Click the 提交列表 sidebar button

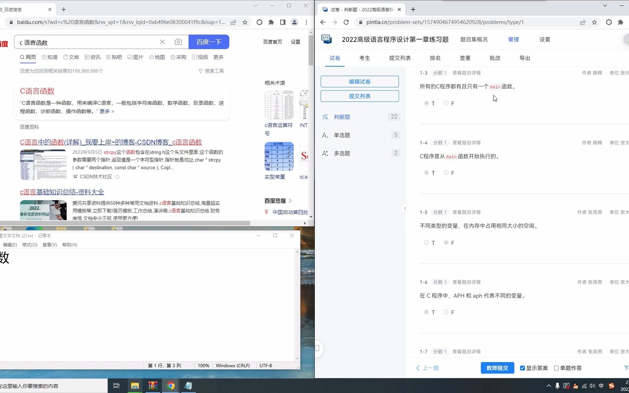[x=360, y=96]
